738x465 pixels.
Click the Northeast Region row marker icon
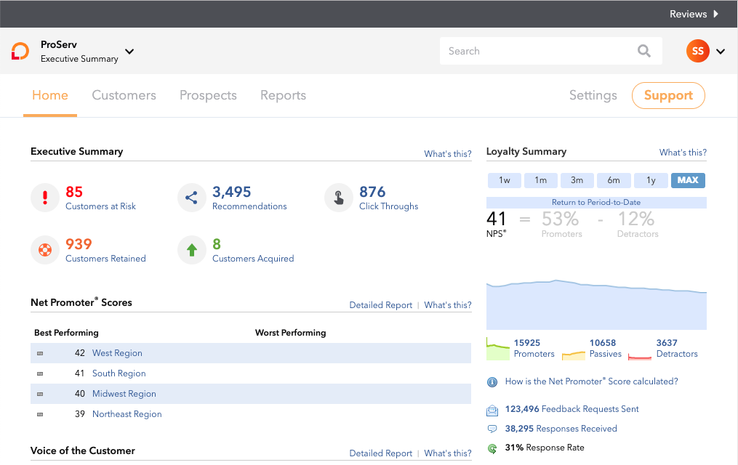click(x=40, y=414)
